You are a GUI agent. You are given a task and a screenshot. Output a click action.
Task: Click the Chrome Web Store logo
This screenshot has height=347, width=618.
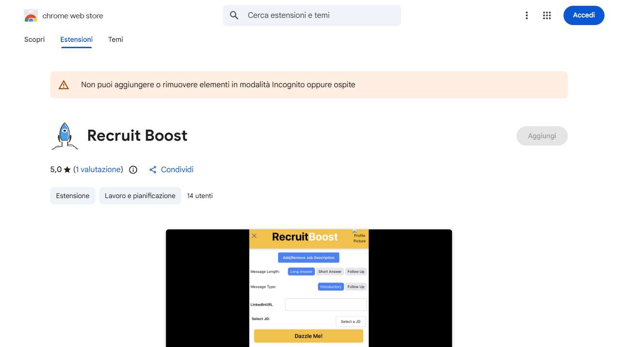pyautogui.click(x=30, y=15)
